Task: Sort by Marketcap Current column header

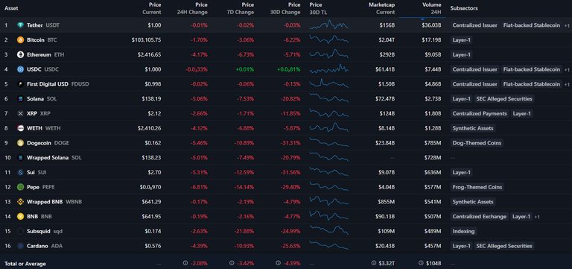Action: point(381,8)
